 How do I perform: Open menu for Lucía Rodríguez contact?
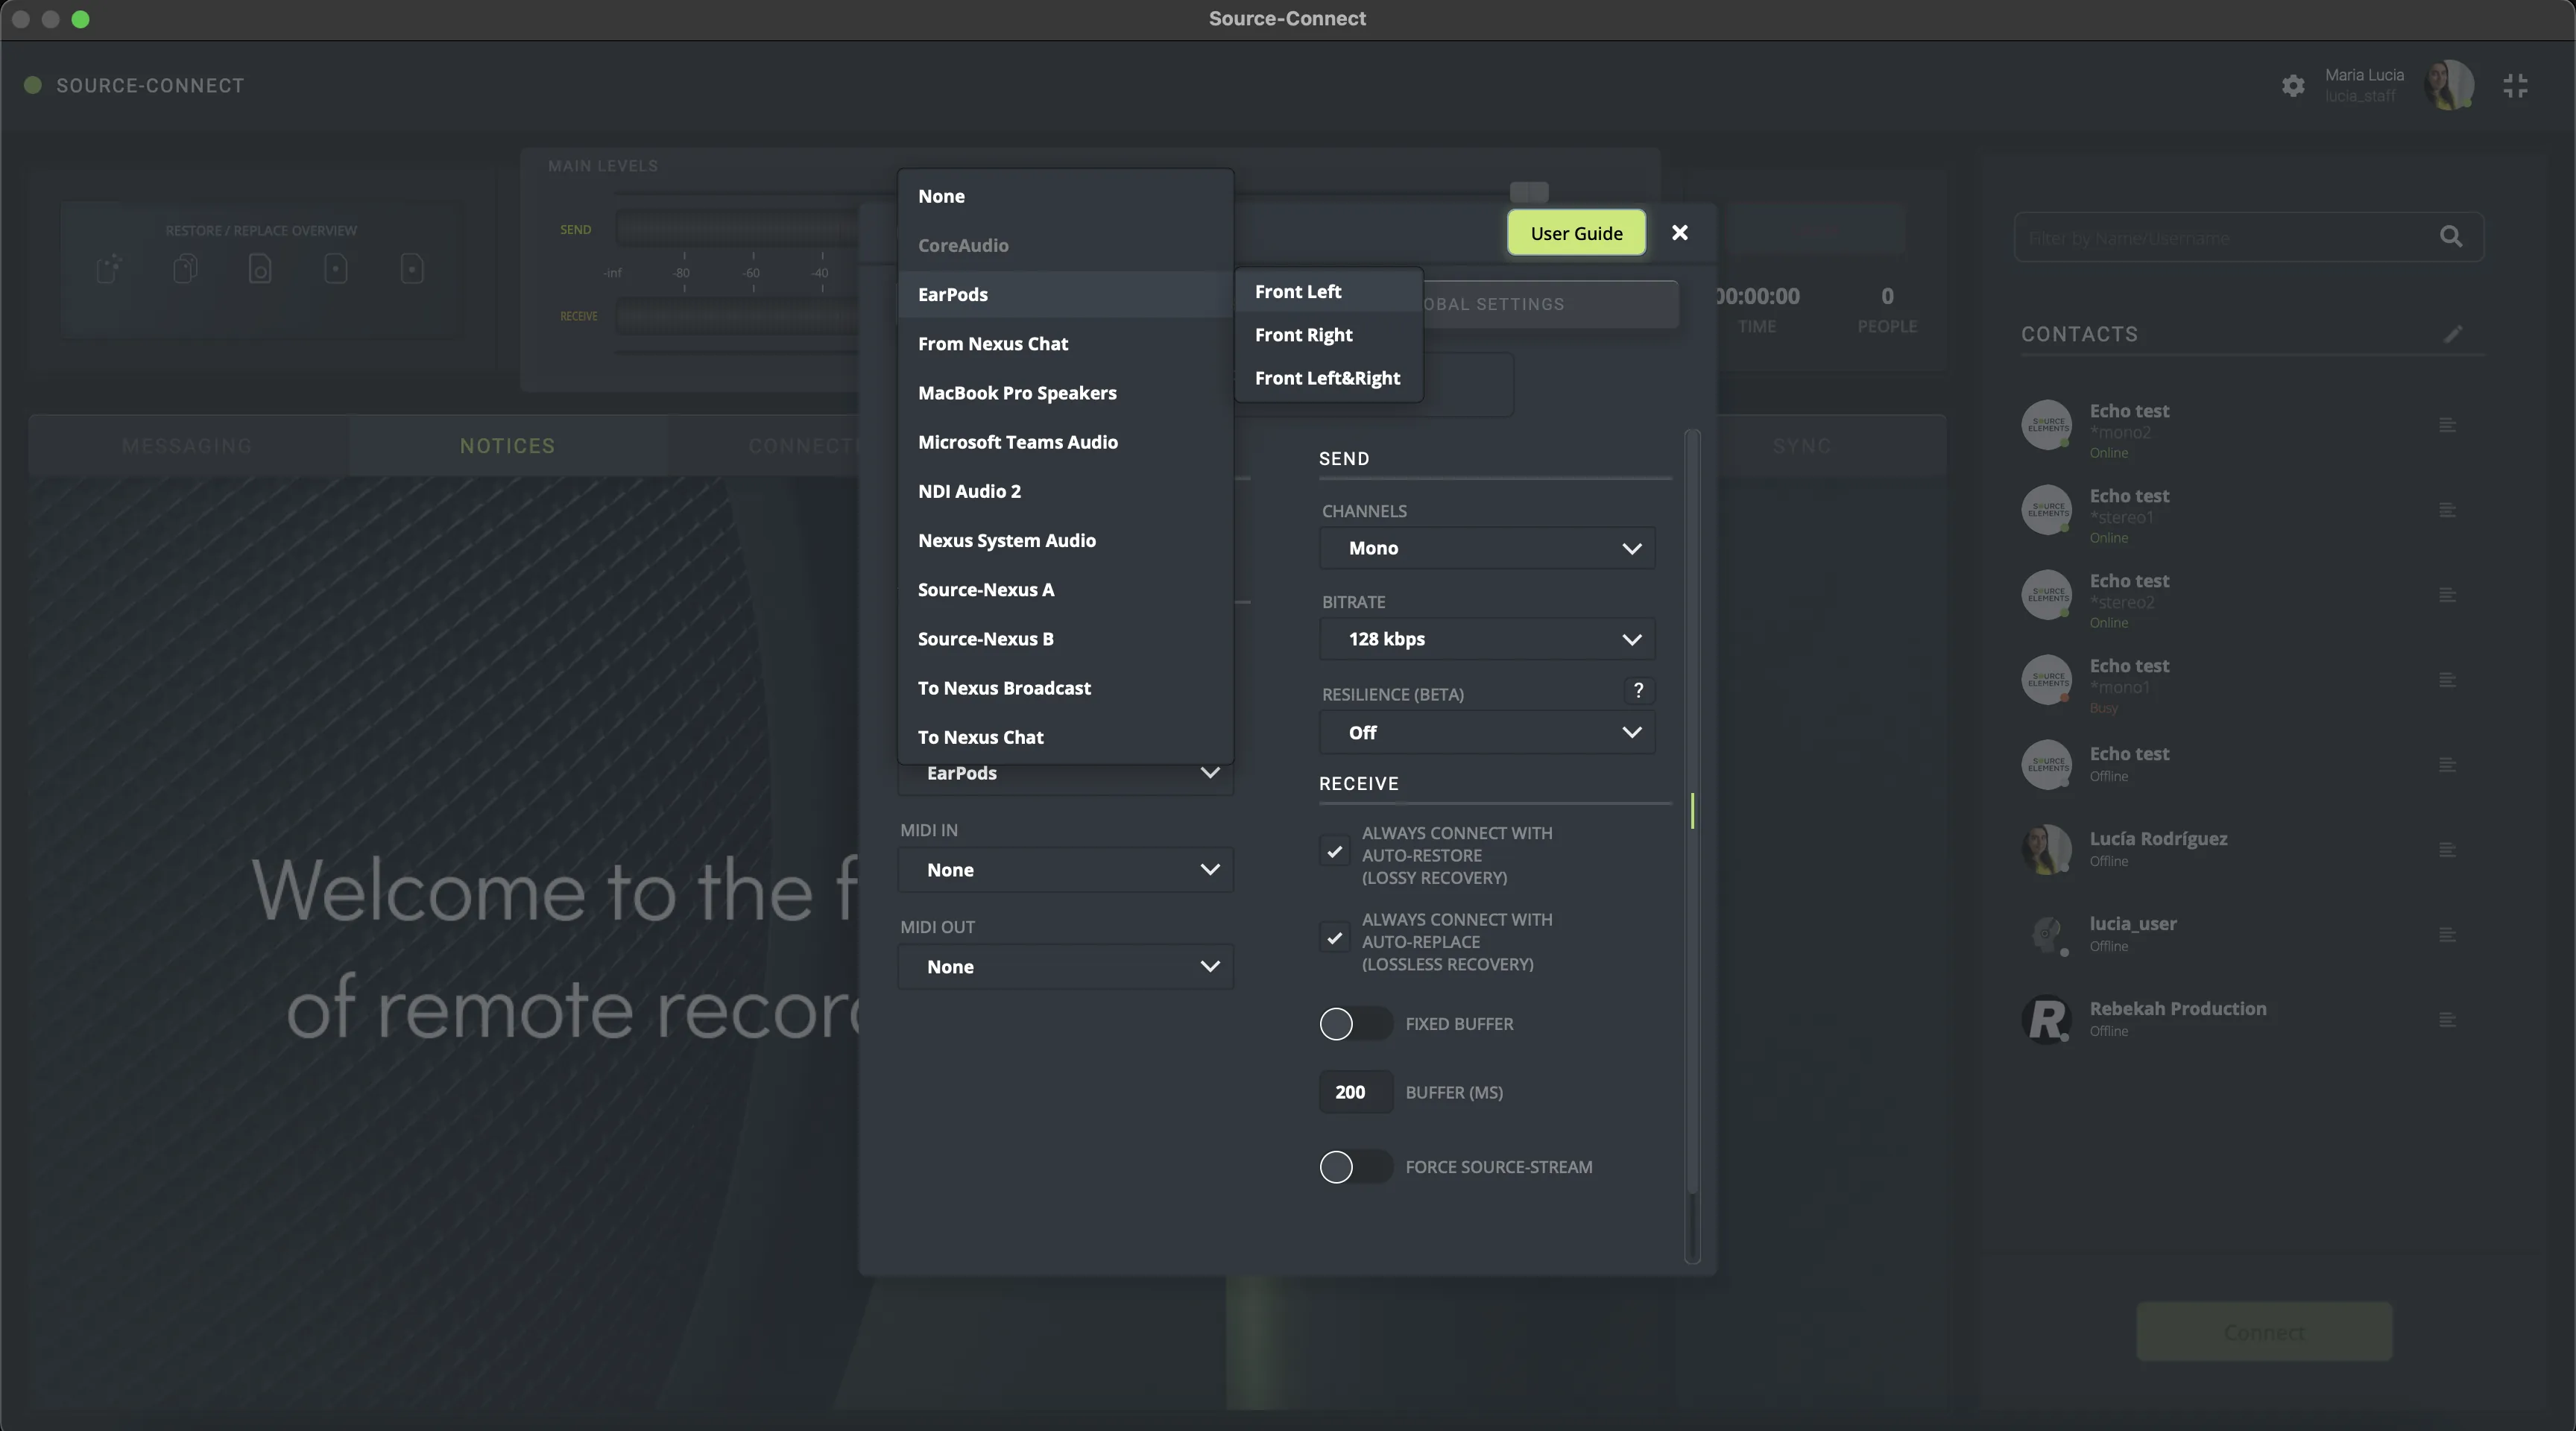(x=2447, y=850)
